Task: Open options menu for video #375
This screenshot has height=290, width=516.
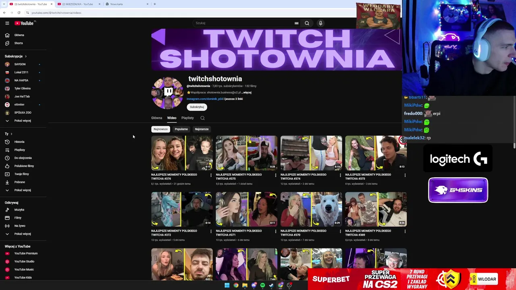Action: (275, 175)
